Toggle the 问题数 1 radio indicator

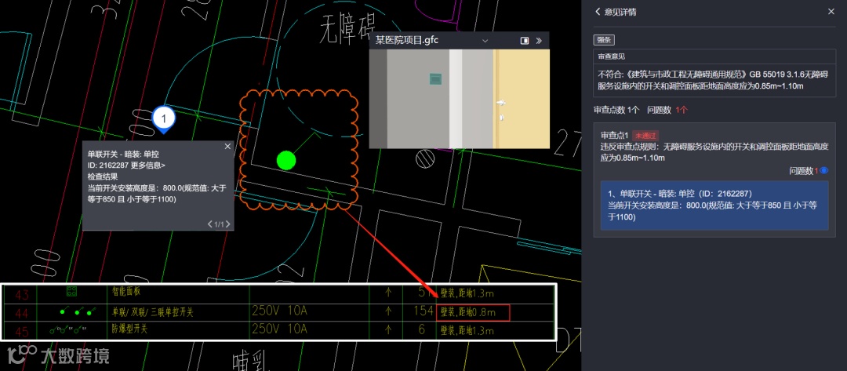(823, 171)
